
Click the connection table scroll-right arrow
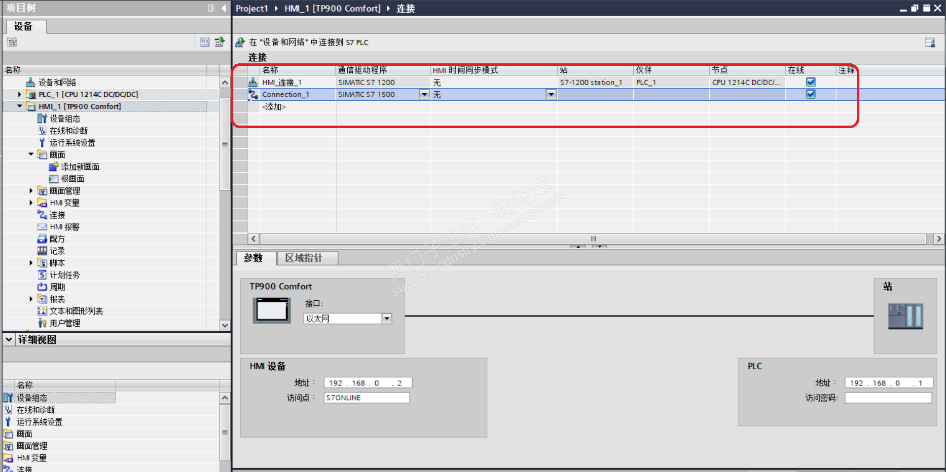[x=939, y=239]
